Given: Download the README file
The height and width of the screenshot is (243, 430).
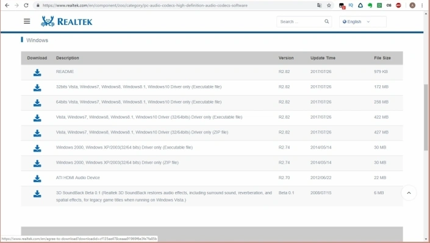Looking at the screenshot, I should pyautogui.click(x=37, y=72).
